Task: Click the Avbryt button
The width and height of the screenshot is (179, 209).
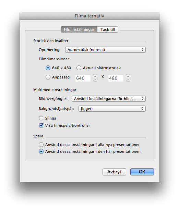Action: 114,172
